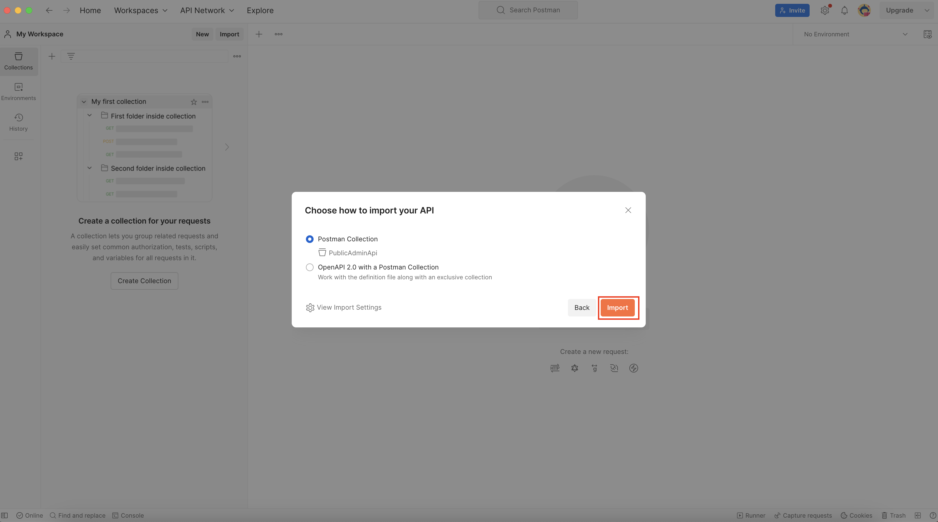
Task: Open the Home menu item
Action: click(x=90, y=10)
